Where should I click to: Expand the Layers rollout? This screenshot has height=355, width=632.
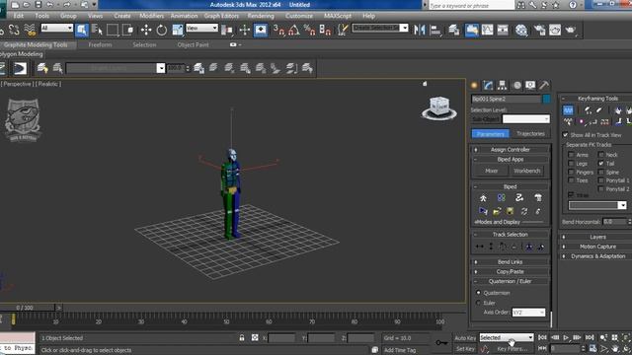point(597,237)
